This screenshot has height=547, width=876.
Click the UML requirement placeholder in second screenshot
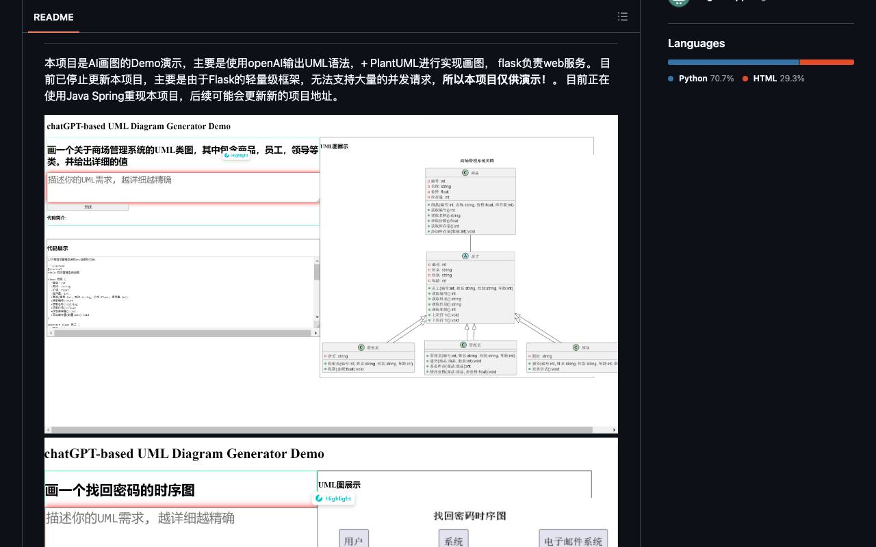pyautogui.click(x=140, y=518)
